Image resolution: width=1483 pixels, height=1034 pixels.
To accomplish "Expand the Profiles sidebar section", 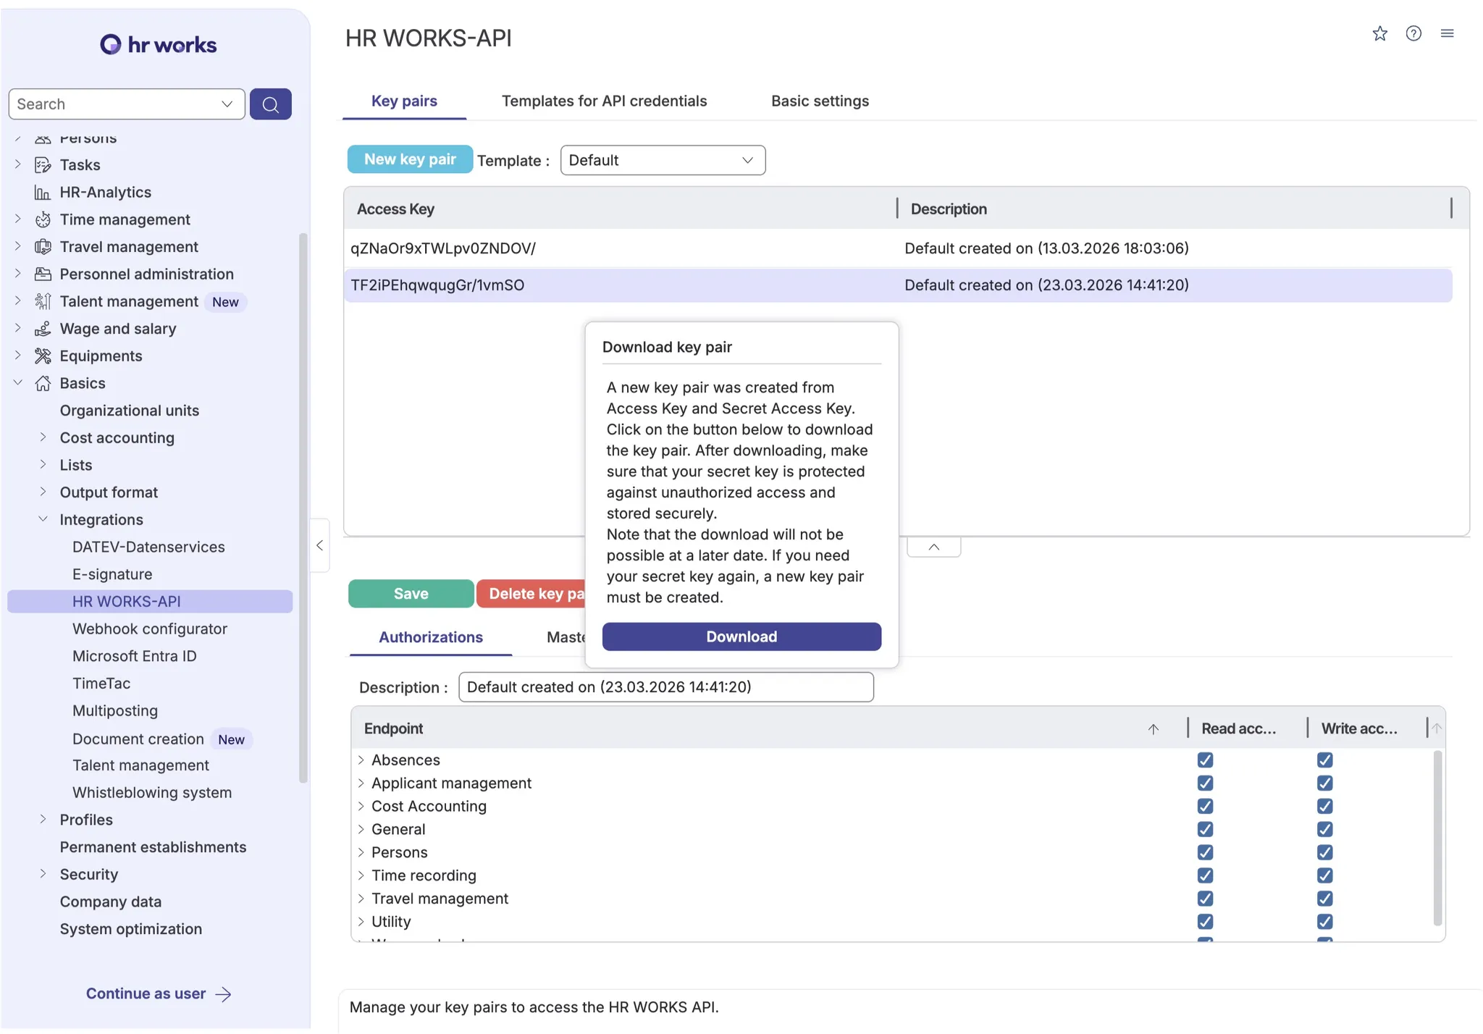I will (43, 820).
